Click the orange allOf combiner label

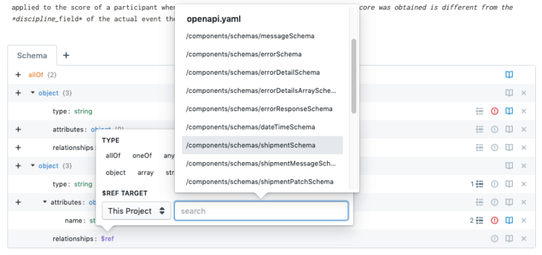pos(36,75)
